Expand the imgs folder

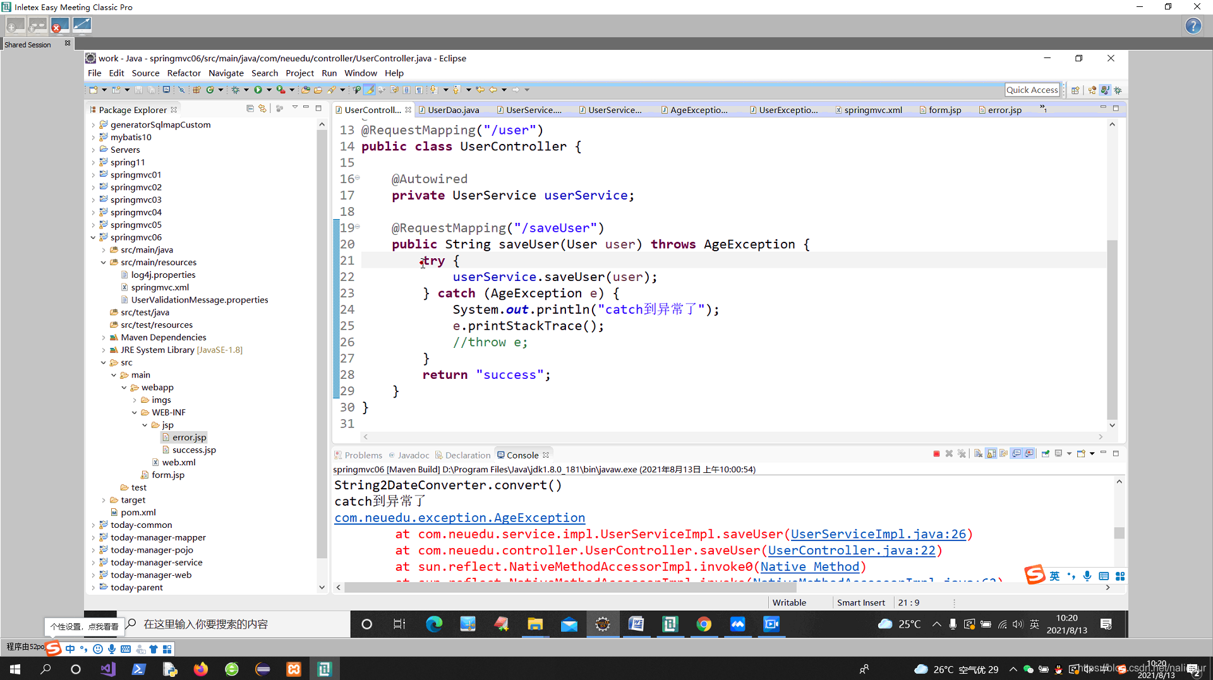[135, 400]
